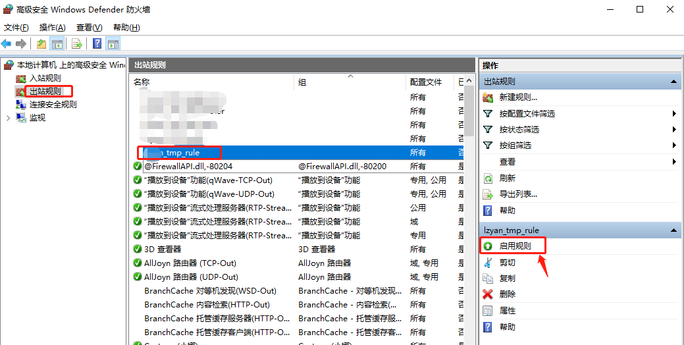Click the 出站规则 tree node icon
The height and width of the screenshot is (345, 684).
pyautogui.click(x=20, y=92)
